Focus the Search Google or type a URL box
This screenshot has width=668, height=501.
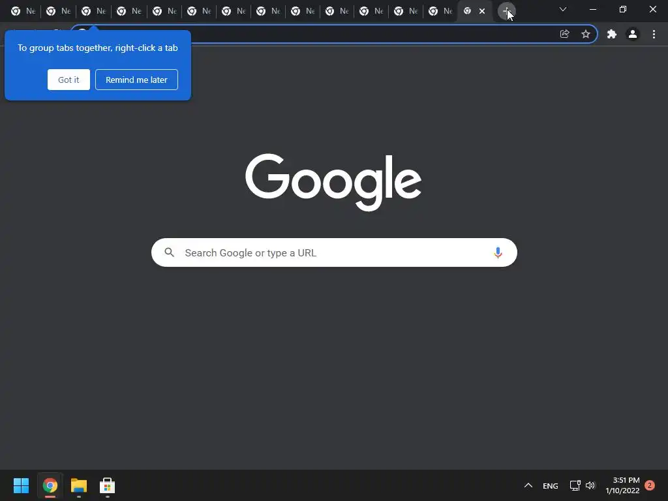click(x=334, y=252)
